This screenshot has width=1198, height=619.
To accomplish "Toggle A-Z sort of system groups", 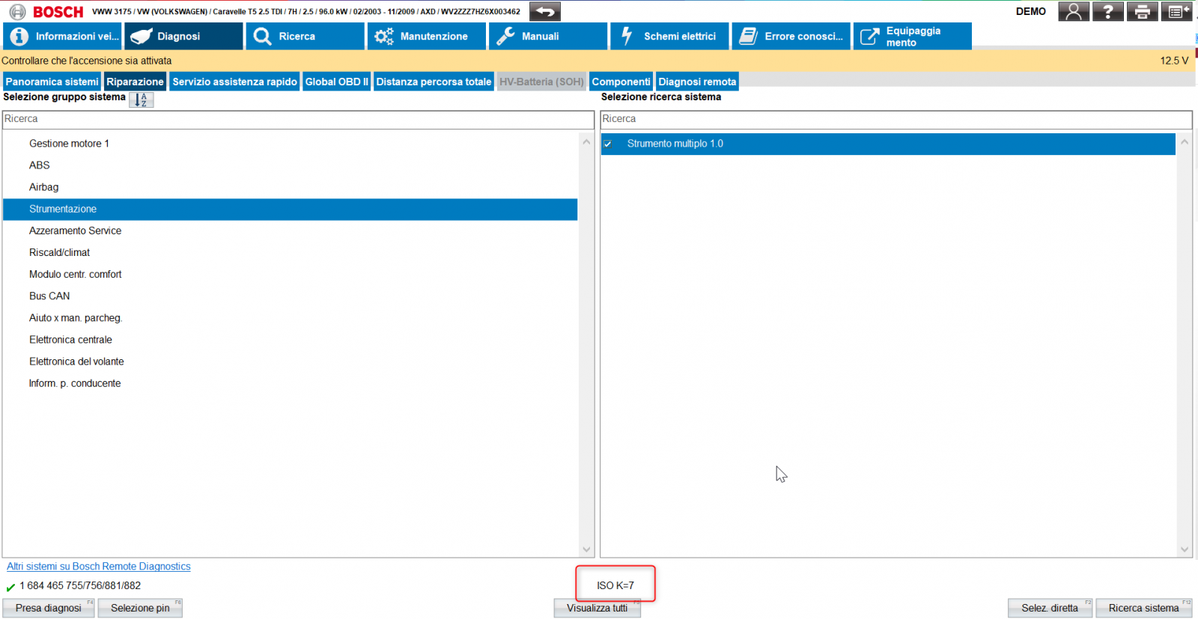I will [142, 100].
